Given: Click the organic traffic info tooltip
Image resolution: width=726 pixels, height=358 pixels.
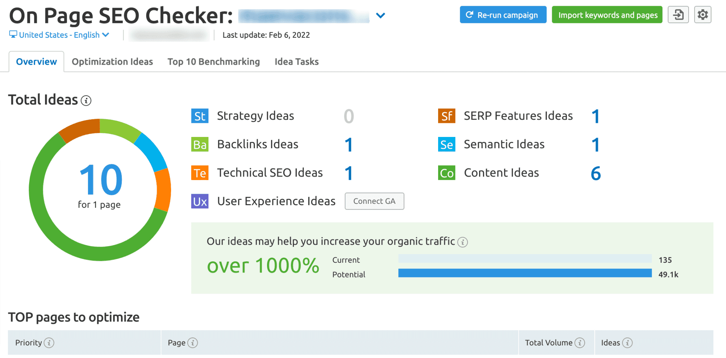Looking at the screenshot, I should tap(463, 242).
